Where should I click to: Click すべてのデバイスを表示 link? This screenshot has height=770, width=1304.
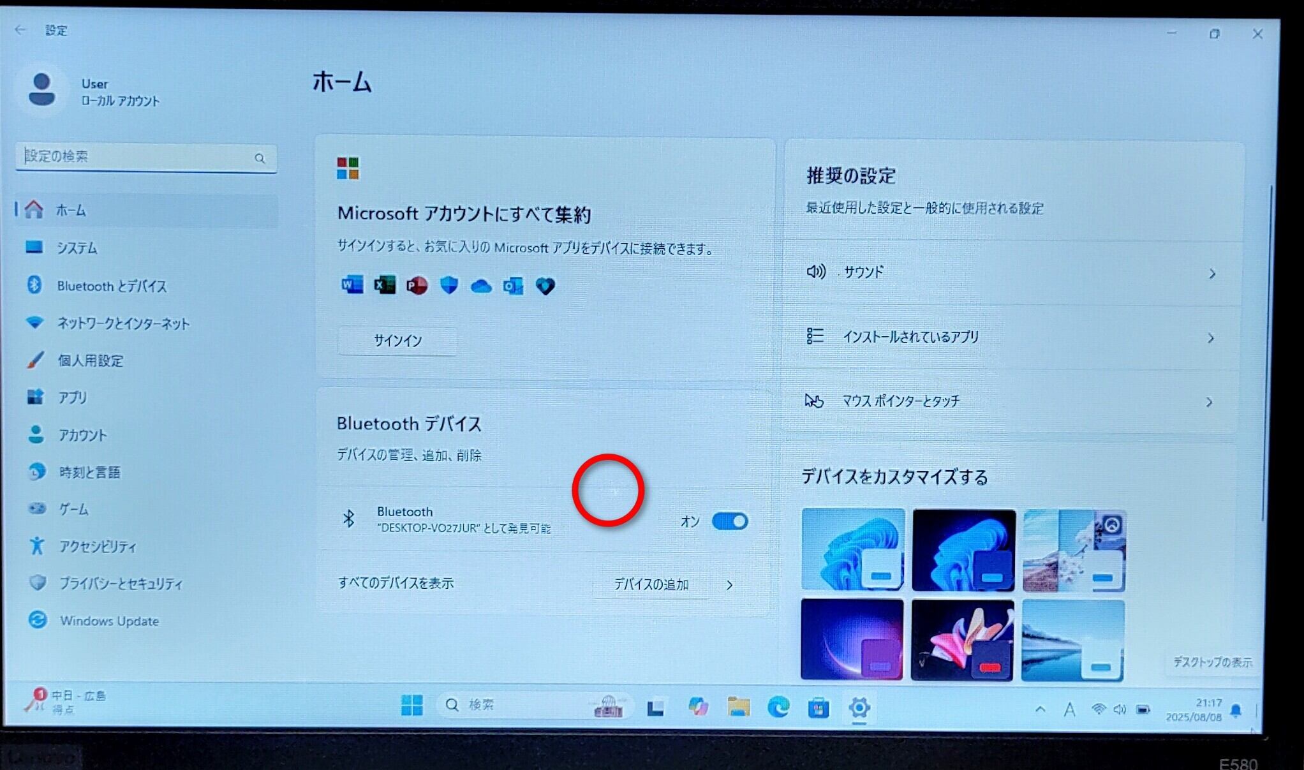tap(396, 583)
